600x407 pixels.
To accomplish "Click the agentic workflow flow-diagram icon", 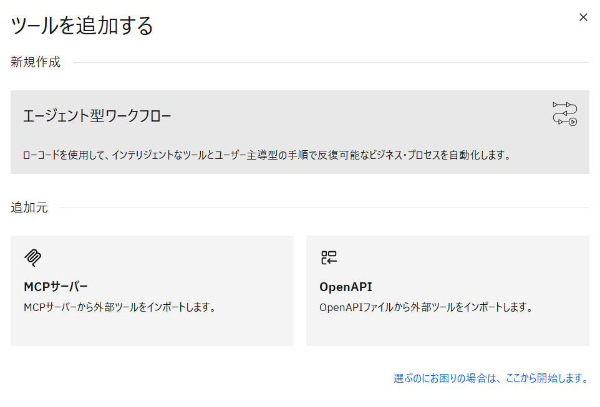I will (564, 114).
